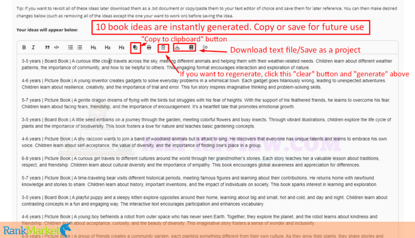Click the curious girl grandmother's stories idea

coord(200,162)
